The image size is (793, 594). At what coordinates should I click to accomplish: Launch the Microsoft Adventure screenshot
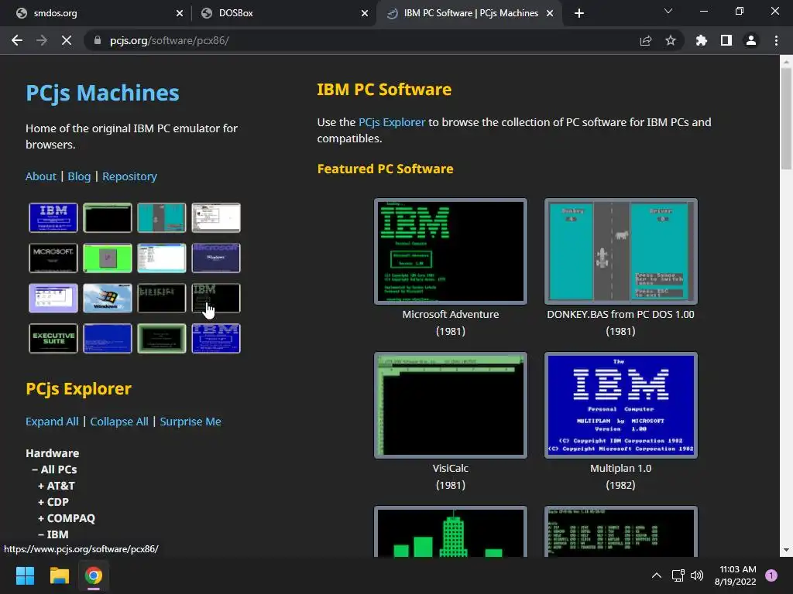tap(451, 251)
